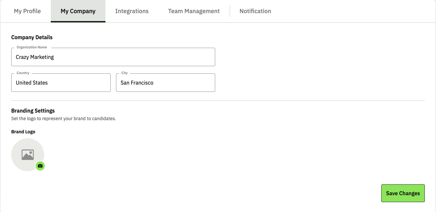Click the branding description text about candidates

coord(64,119)
